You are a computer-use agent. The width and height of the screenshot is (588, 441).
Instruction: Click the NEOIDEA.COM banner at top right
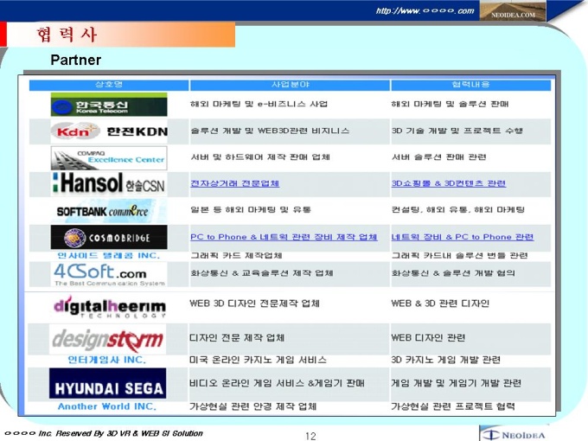pyautogui.click(x=518, y=14)
